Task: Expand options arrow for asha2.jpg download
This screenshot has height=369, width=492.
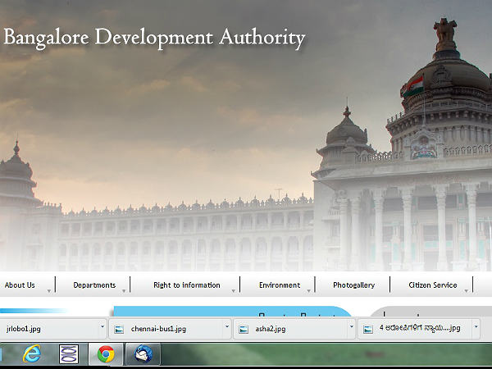Action: pyautogui.click(x=351, y=328)
